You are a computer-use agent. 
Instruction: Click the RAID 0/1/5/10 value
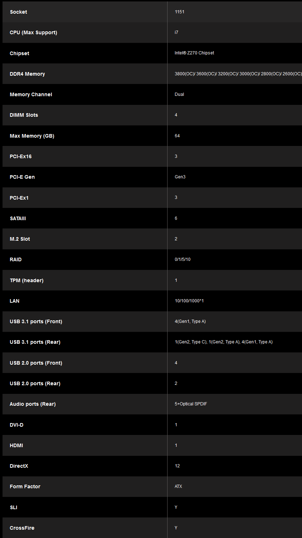pos(183,259)
